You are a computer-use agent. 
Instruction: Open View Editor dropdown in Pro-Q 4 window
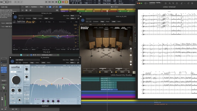tap(73, 18)
